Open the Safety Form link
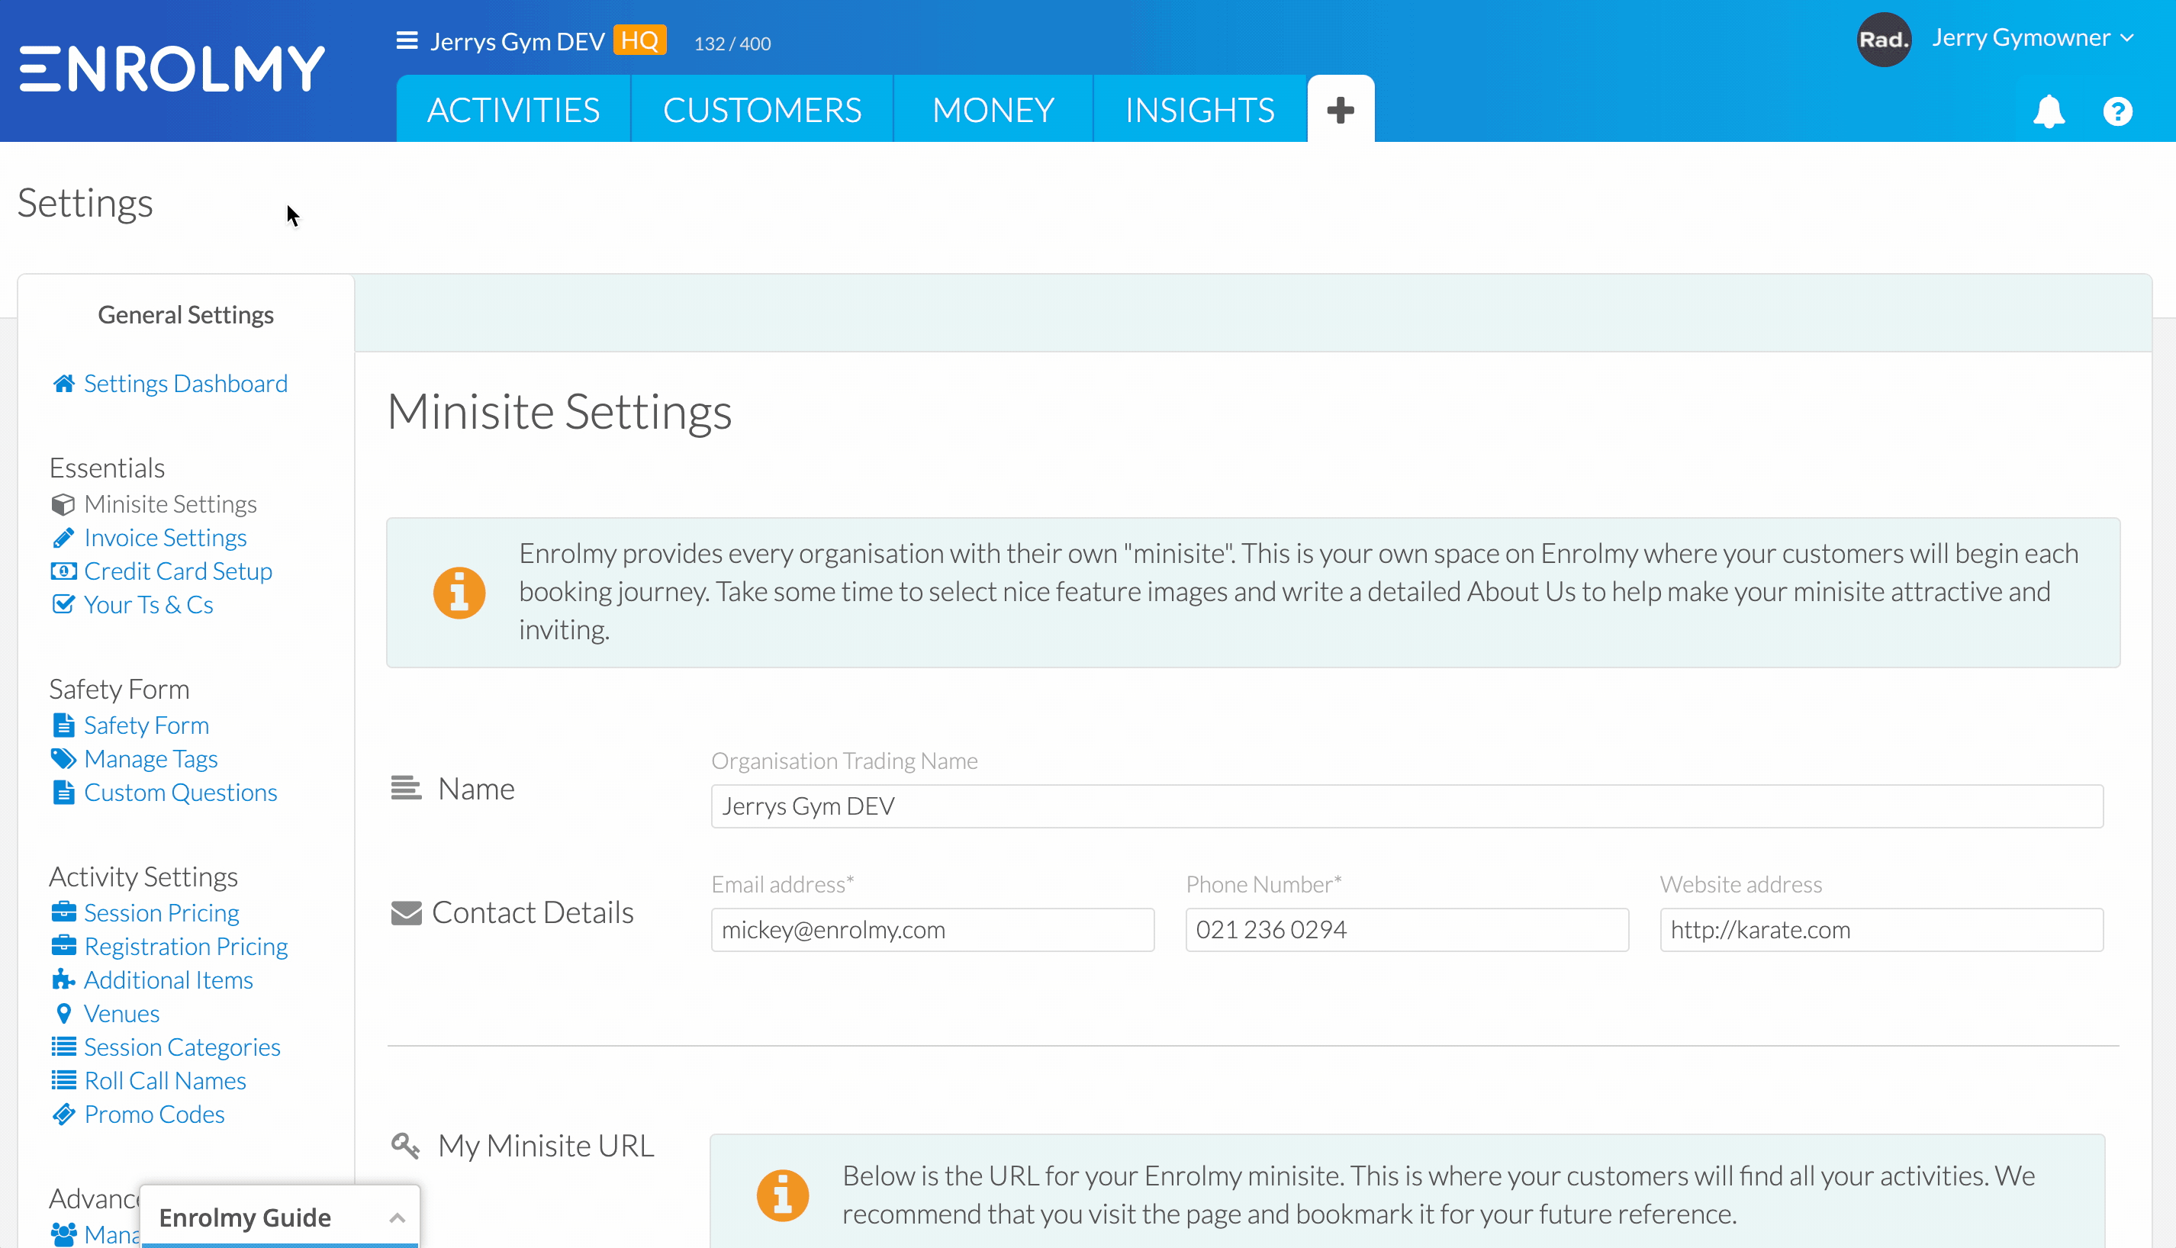 pos(146,725)
